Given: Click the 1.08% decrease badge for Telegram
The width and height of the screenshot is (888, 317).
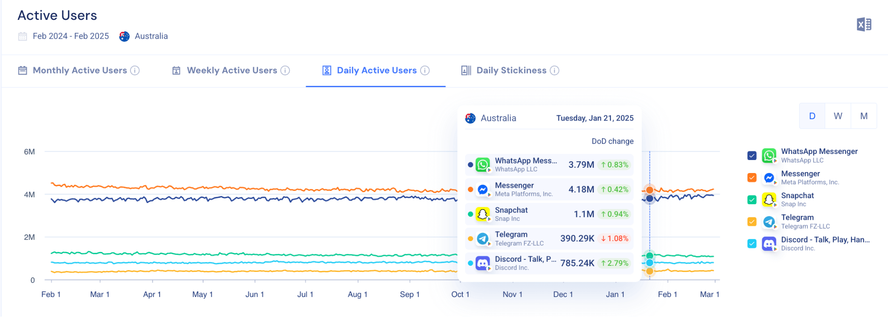Looking at the screenshot, I should point(614,239).
